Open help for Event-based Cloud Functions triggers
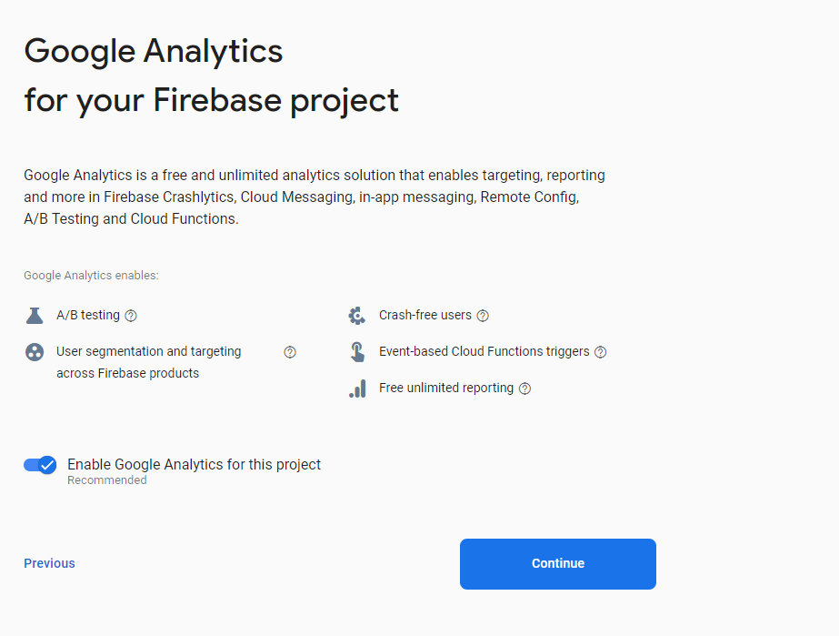This screenshot has width=839, height=636. point(600,352)
